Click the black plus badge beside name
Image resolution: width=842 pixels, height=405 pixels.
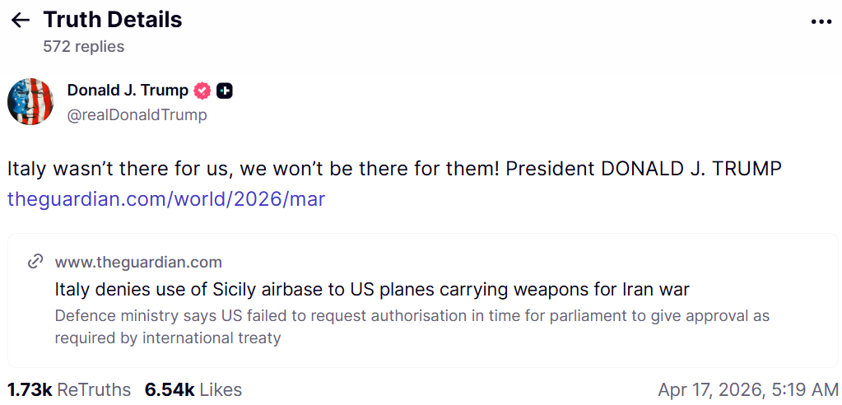[224, 91]
